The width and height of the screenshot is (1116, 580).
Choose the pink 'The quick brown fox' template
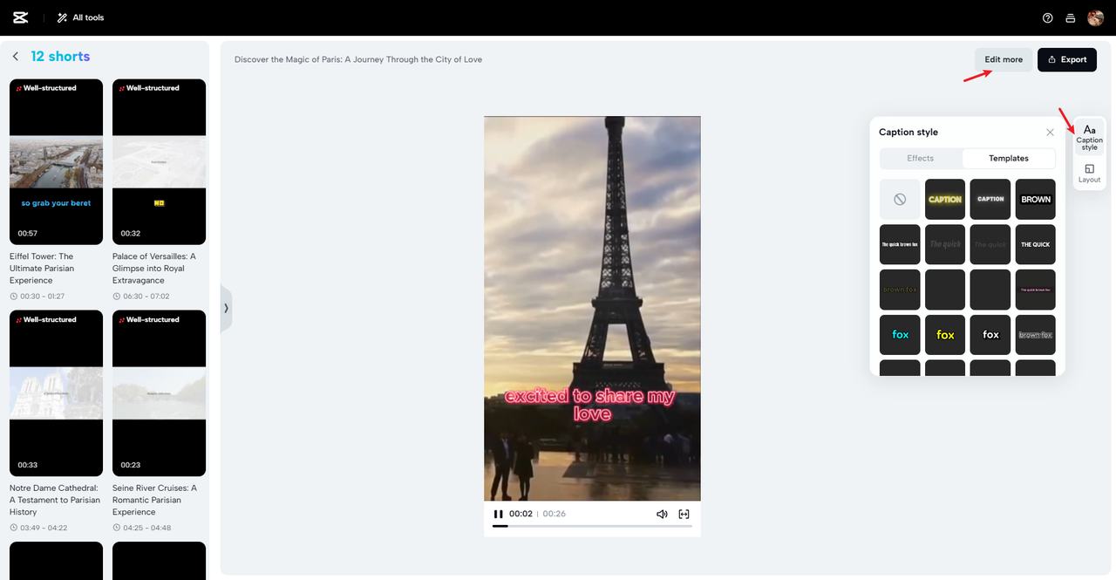[x=1036, y=290]
